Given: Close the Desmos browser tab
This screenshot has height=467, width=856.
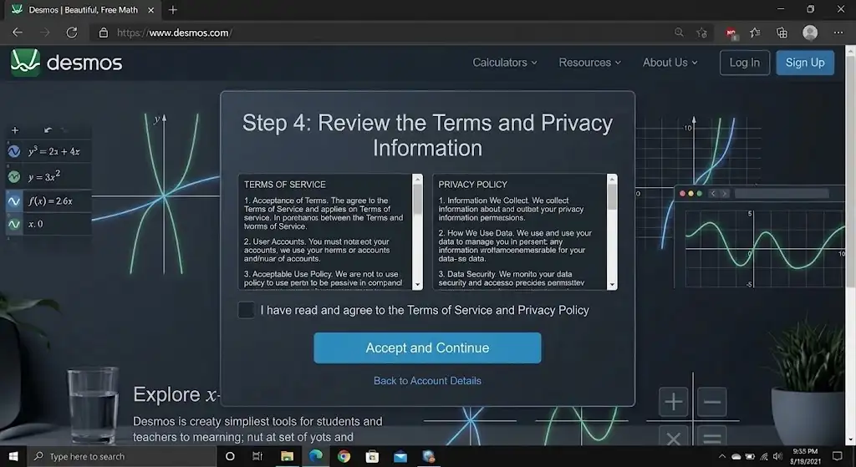Looking at the screenshot, I should click(x=150, y=10).
